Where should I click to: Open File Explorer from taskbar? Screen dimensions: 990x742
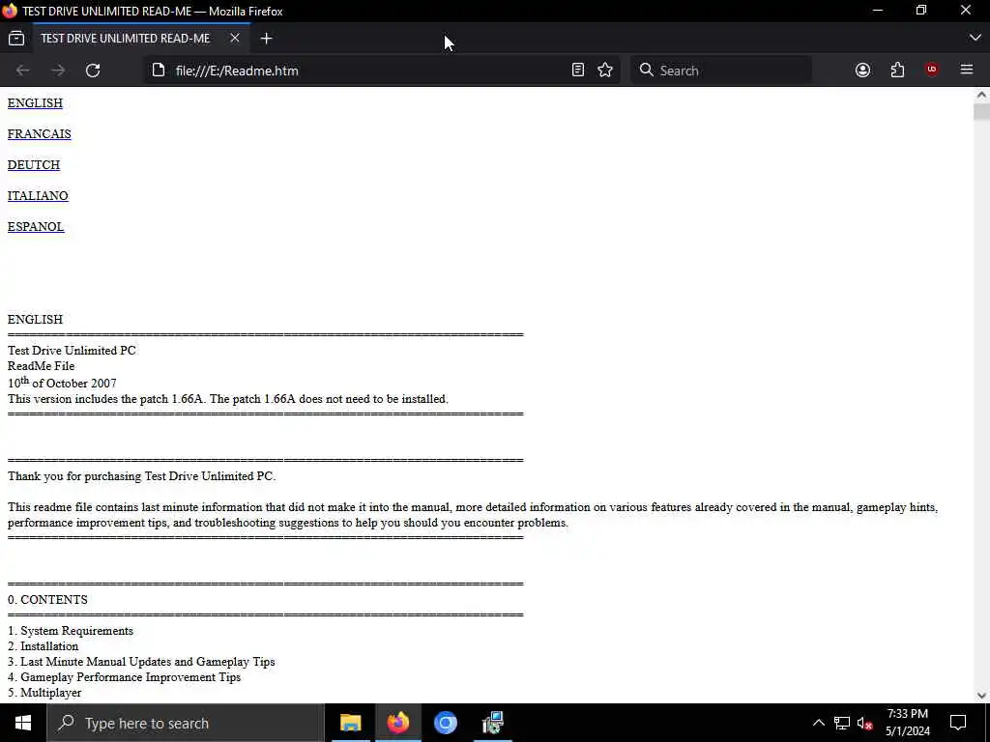click(x=350, y=723)
